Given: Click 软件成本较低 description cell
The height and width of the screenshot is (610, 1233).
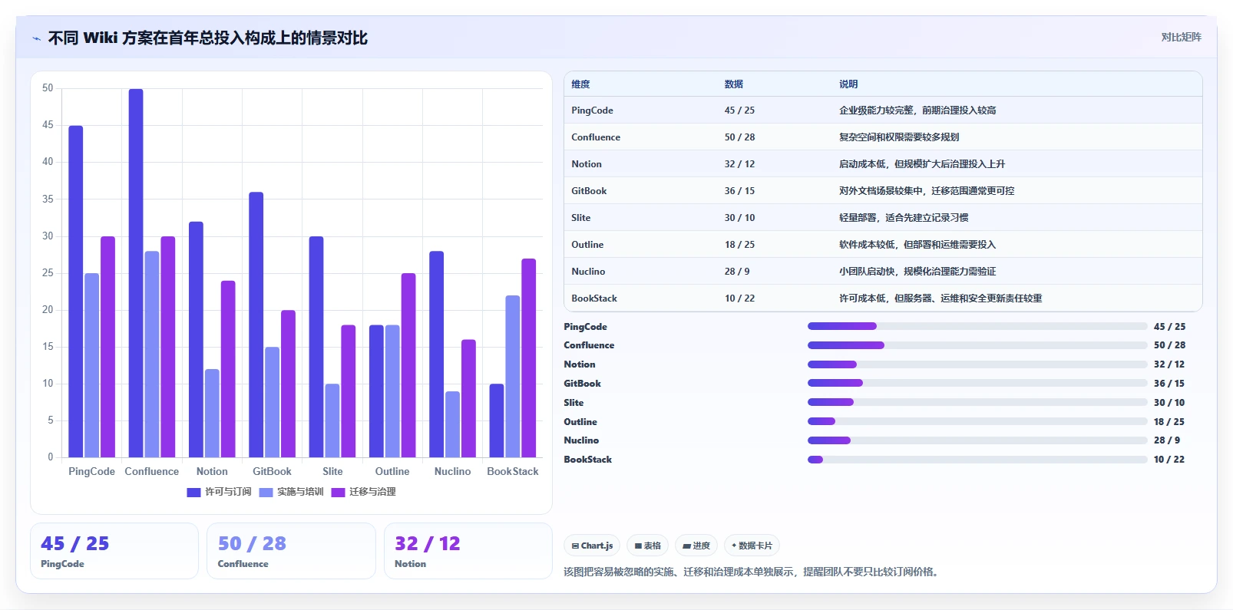Looking at the screenshot, I should click(x=917, y=245).
